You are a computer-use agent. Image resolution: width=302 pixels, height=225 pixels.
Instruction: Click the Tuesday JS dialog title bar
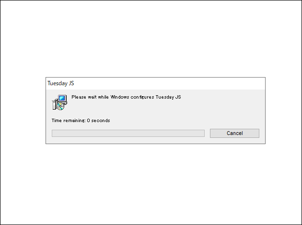[155, 83]
